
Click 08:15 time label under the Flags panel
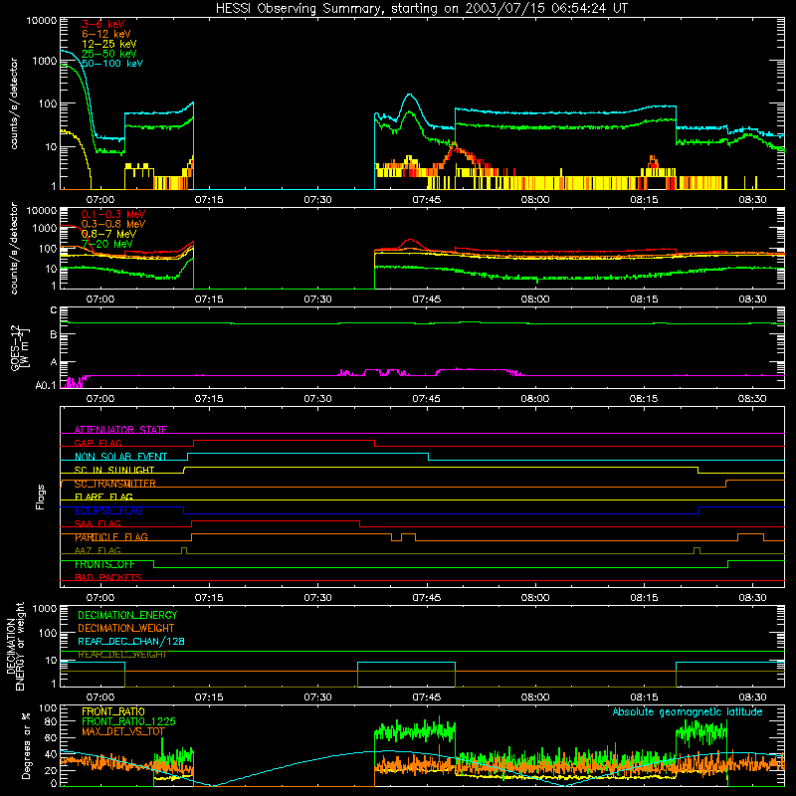[644, 598]
